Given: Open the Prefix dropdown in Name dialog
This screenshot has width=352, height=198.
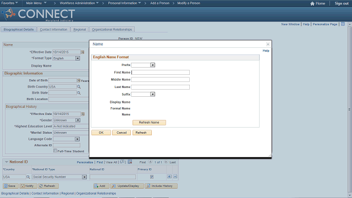Looking at the screenshot, I should tap(152, 65).
